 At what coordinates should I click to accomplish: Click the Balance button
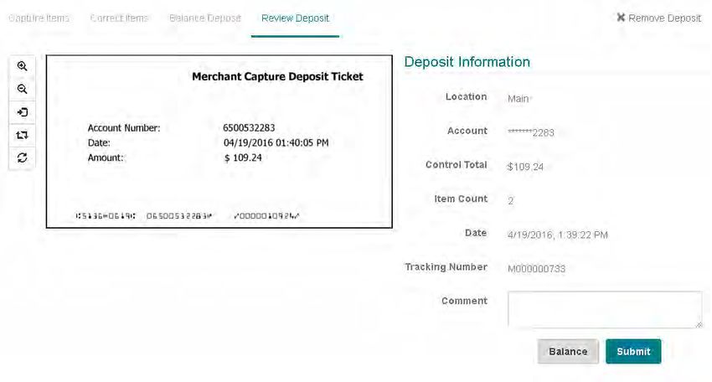click(568, 352)
